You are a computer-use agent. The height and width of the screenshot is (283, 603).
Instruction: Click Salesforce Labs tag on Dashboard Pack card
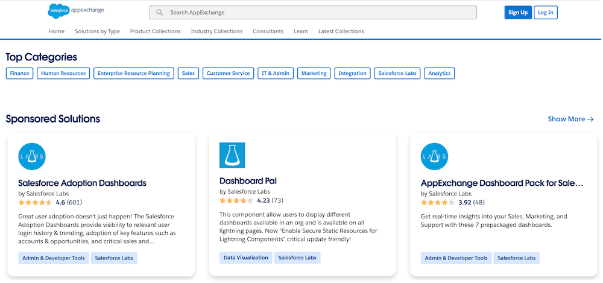point(517,258)
